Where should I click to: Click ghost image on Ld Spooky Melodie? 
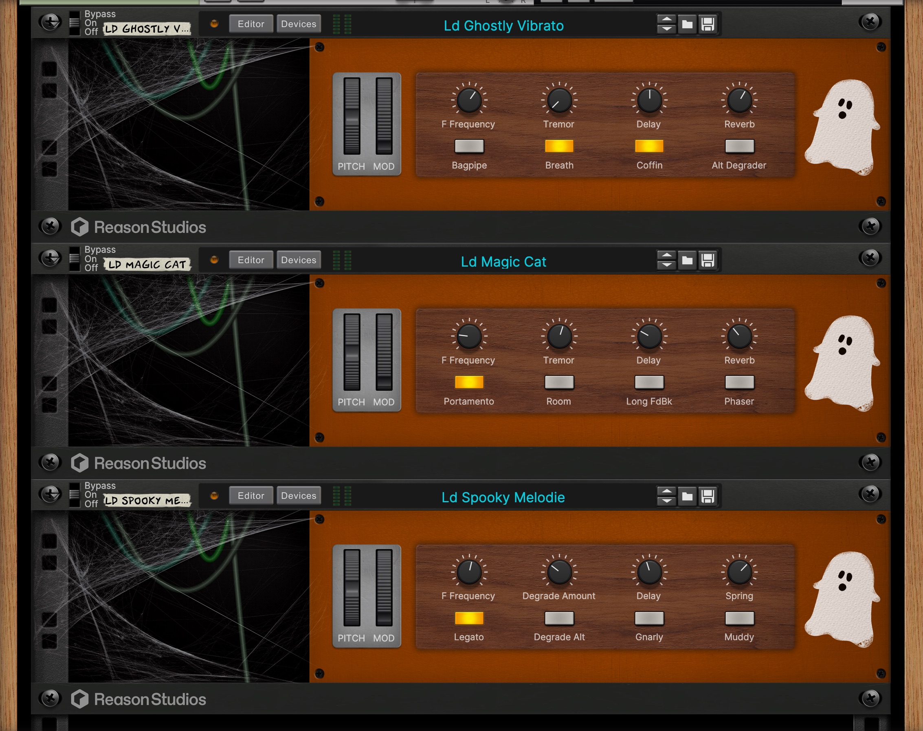842,599
